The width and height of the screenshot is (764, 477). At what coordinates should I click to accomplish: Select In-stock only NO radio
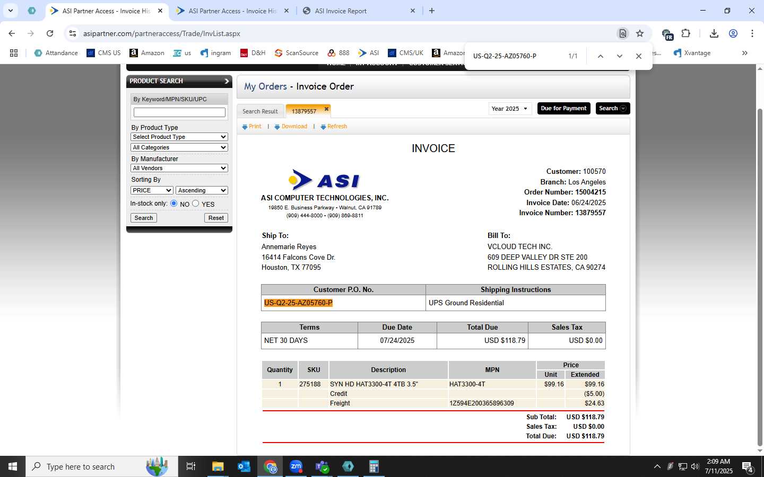click(173, 204)
